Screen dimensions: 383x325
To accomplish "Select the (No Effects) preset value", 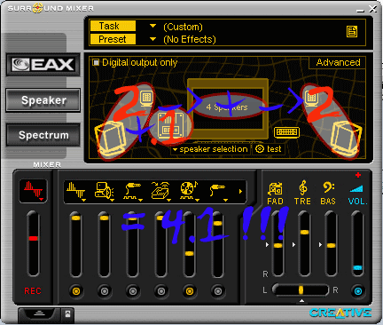I will tap(190, 39).
